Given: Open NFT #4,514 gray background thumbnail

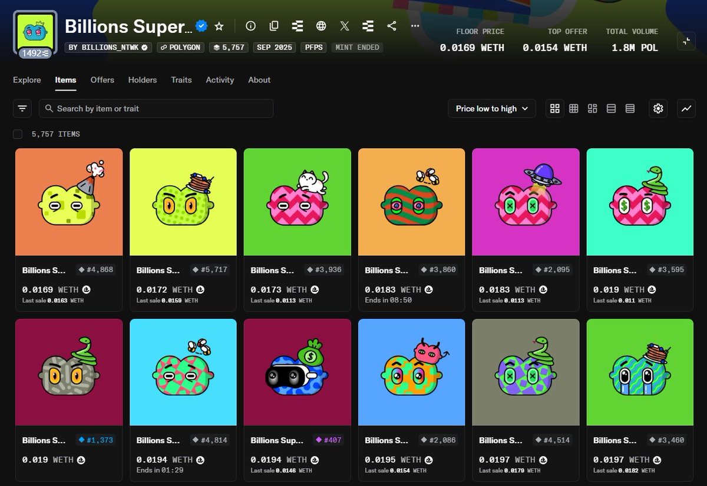Looking at the screenshot, I should (526, 372).
